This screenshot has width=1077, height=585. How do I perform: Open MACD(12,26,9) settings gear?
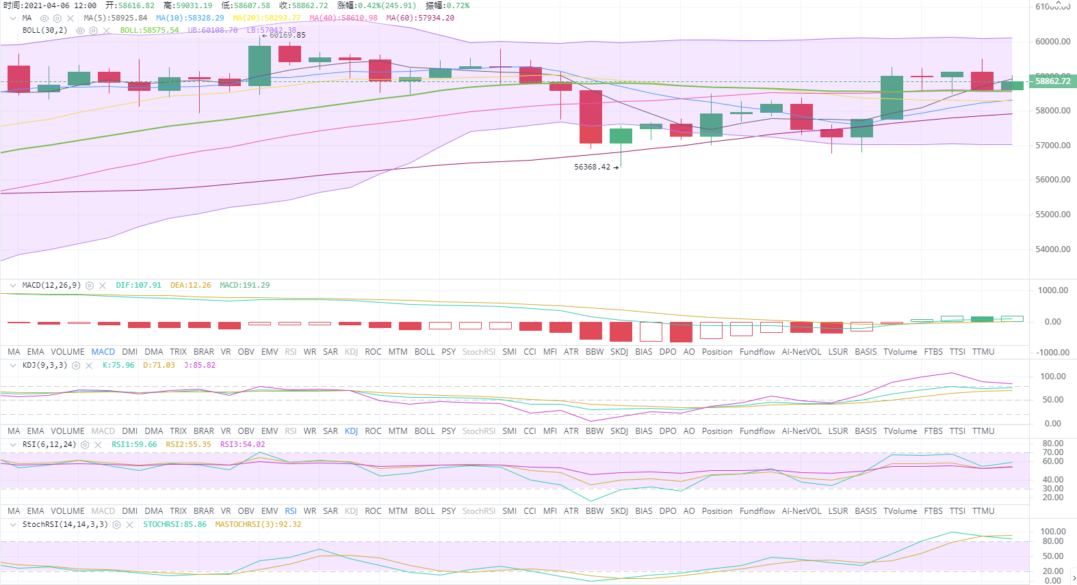pyautogui.click(x=90, y=286)
